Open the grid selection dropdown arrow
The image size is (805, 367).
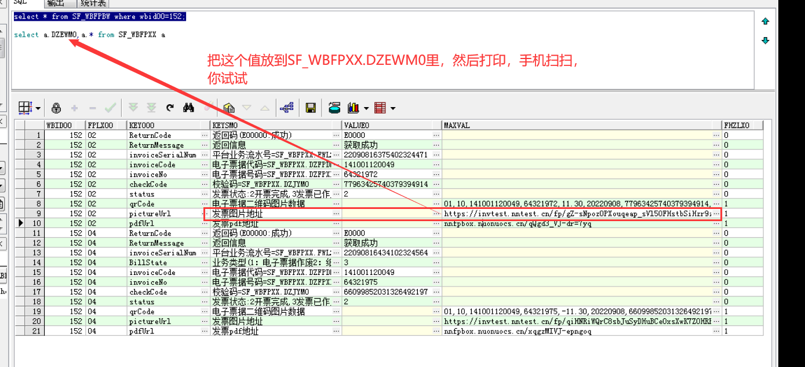click(x=38, y=108)
